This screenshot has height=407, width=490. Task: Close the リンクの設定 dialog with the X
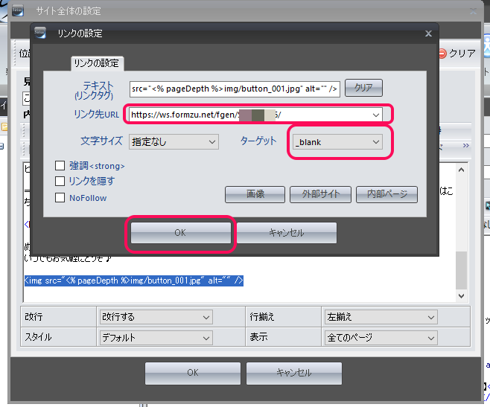tap(427, 33)
